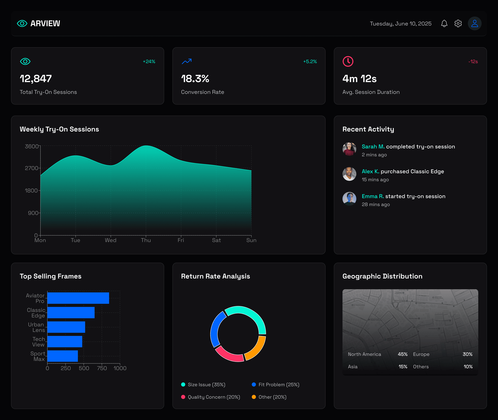The image size is (498, 420).
Task: Click Alex K.'s avatar photo
Action: [x=349, y=174]
